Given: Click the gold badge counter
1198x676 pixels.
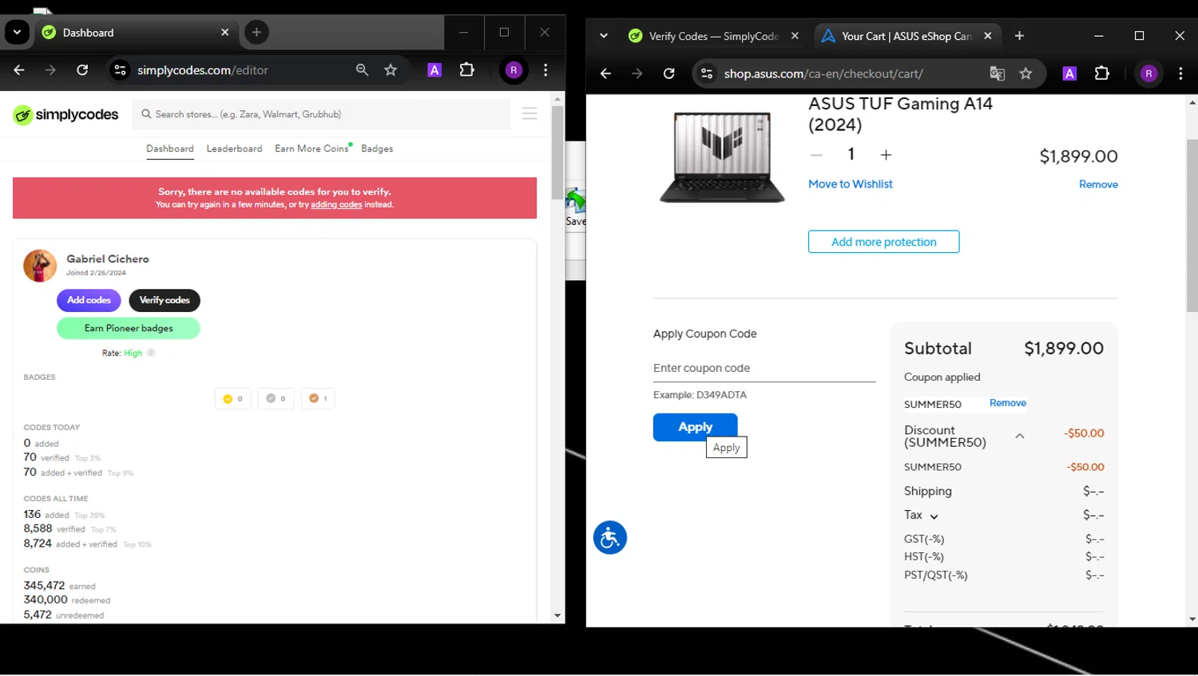Looking at the screenshot, I should (x=232, y=398).
